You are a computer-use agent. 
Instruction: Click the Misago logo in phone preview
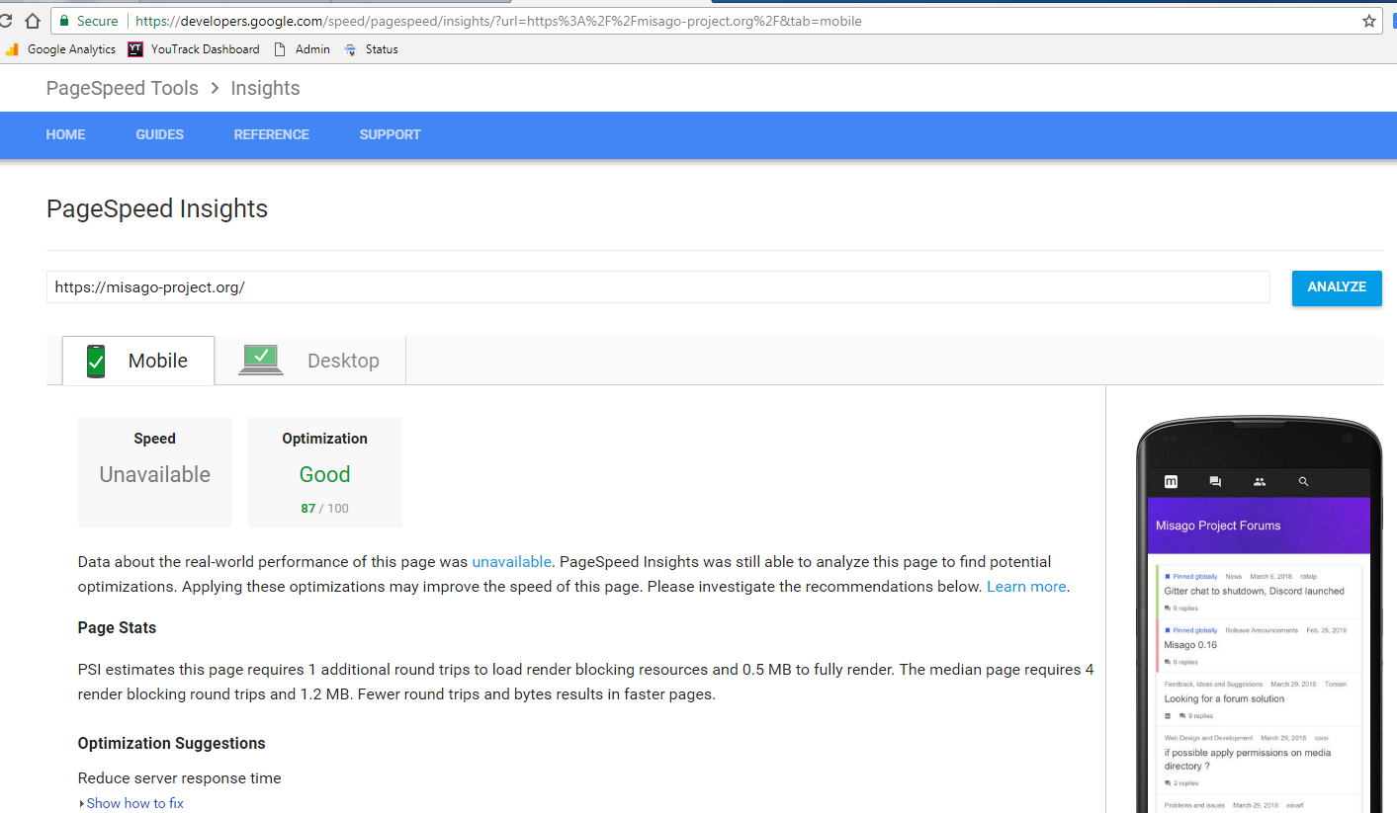[1171, 481]
